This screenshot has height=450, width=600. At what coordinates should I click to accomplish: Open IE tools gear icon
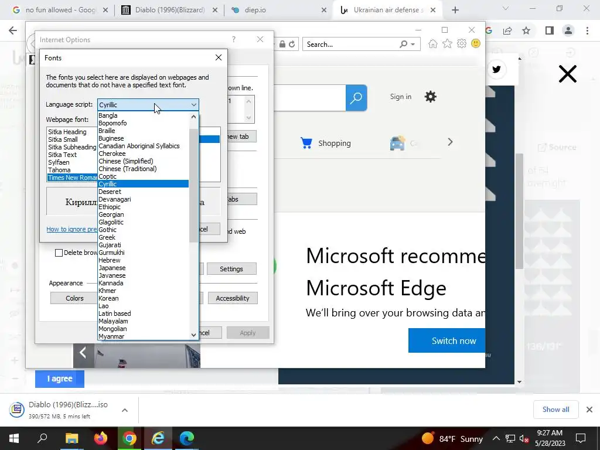(462, 43)
